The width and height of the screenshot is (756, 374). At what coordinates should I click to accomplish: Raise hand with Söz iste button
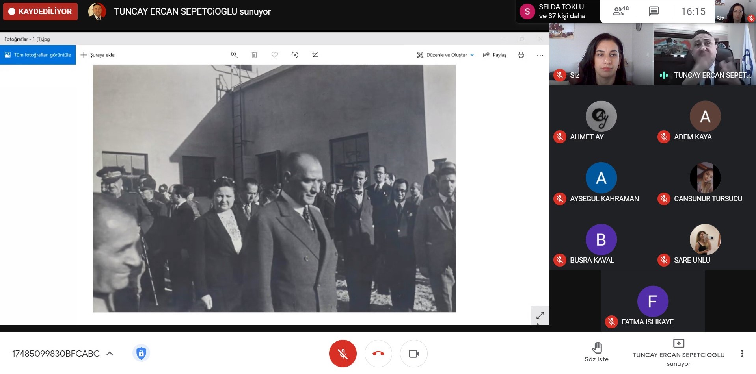pyautogui.click(x=596, y=352)
